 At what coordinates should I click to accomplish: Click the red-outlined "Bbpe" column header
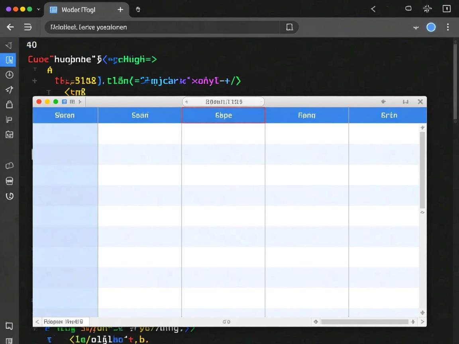click(x=223, y=115)
